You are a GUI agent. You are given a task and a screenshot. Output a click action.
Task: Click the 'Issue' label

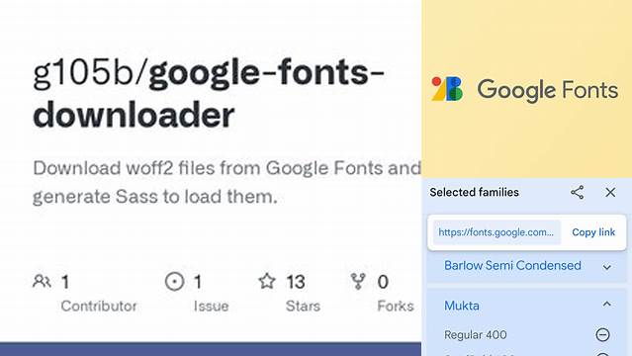pyautogui.click(x=211, y=306)
